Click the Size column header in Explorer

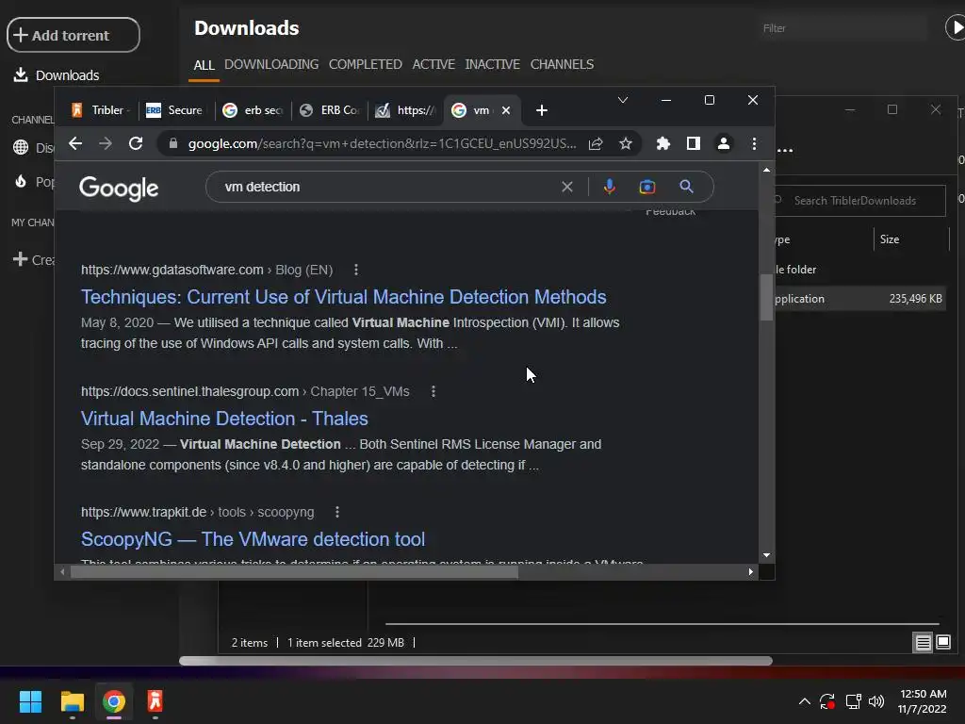coord(890,239)
